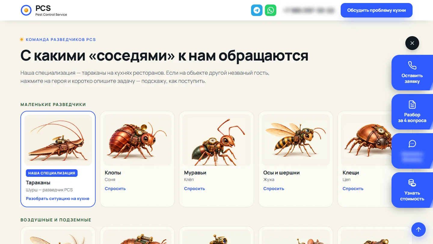The width and height of the screenshot is (433, 244).
Task: Click 'Спросить' under Клопы
Action: pos(115,189)
